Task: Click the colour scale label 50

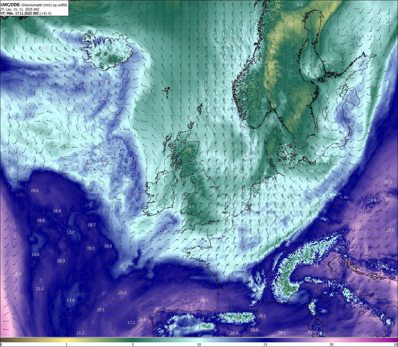Action: point(396,345)
